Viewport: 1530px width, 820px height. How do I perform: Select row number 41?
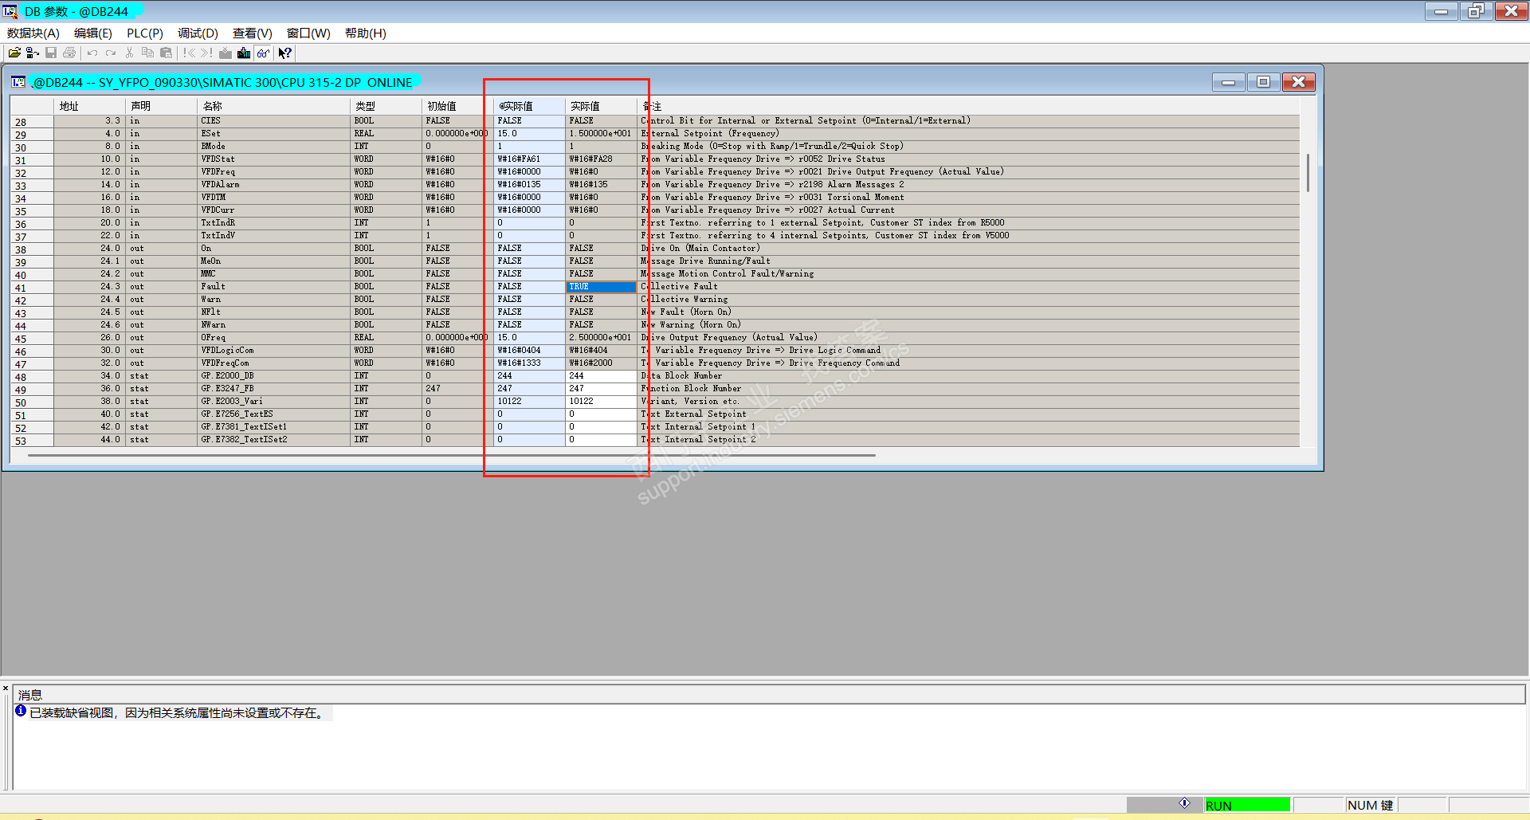tap(21, 288)
